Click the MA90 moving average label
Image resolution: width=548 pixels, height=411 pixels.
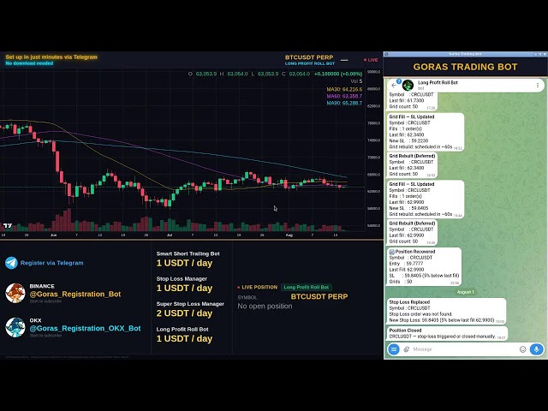pyautogui.click(x=344, y=103)
